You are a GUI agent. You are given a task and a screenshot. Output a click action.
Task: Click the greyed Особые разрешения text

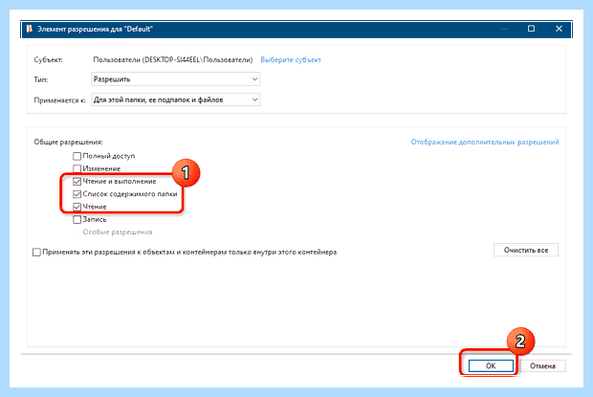[118, 232]
